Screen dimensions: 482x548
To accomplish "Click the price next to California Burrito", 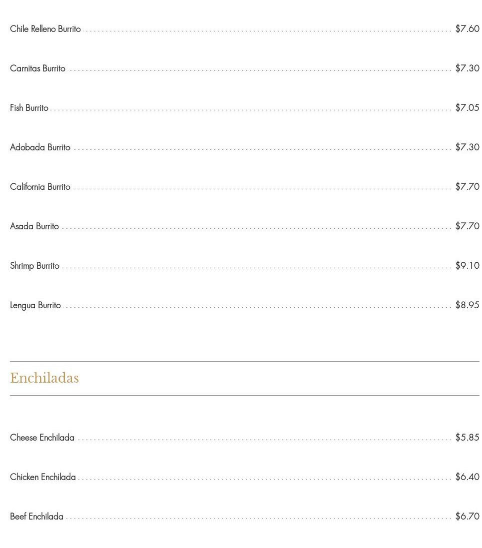I will click(x=467, y=187).
